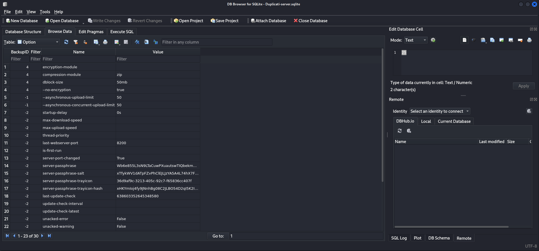Screen dimensions: 539x251
Task: Expand the Mode dropdown set to Text
Action: pyautogui.click(x=416, y=40)
